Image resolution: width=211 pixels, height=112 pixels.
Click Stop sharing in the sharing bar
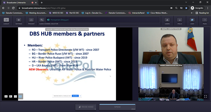point(75,96)
